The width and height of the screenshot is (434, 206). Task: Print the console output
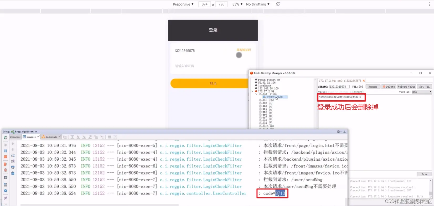coord(13,167)
